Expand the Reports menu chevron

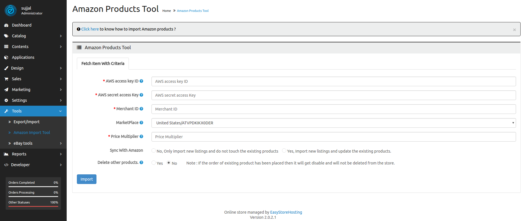pyautogui.click(x=61, y=154)
